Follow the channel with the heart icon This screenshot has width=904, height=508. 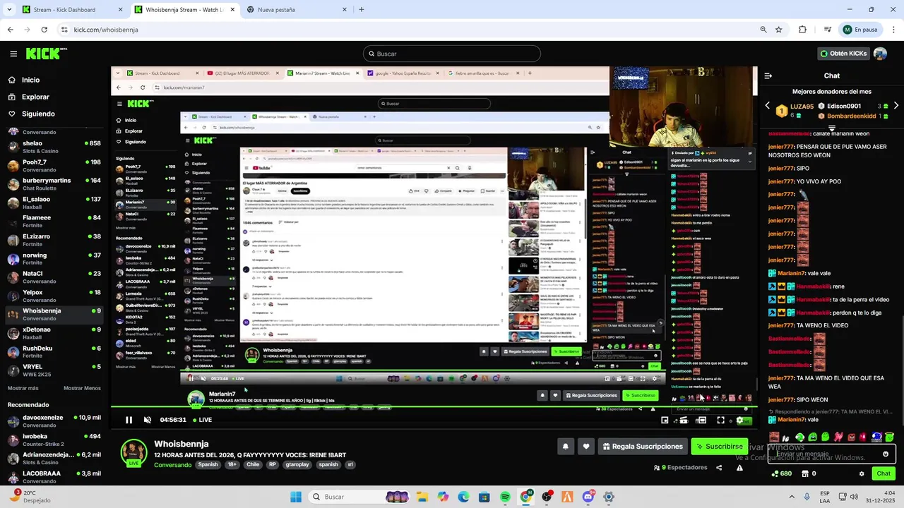click(x=586, y=446)
